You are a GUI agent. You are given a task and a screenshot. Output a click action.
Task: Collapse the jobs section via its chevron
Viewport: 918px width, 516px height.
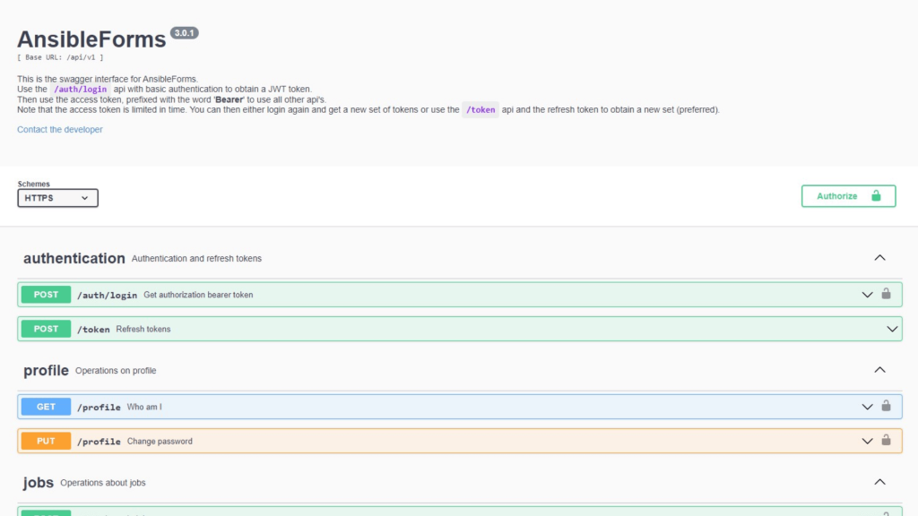pos(879,482)
